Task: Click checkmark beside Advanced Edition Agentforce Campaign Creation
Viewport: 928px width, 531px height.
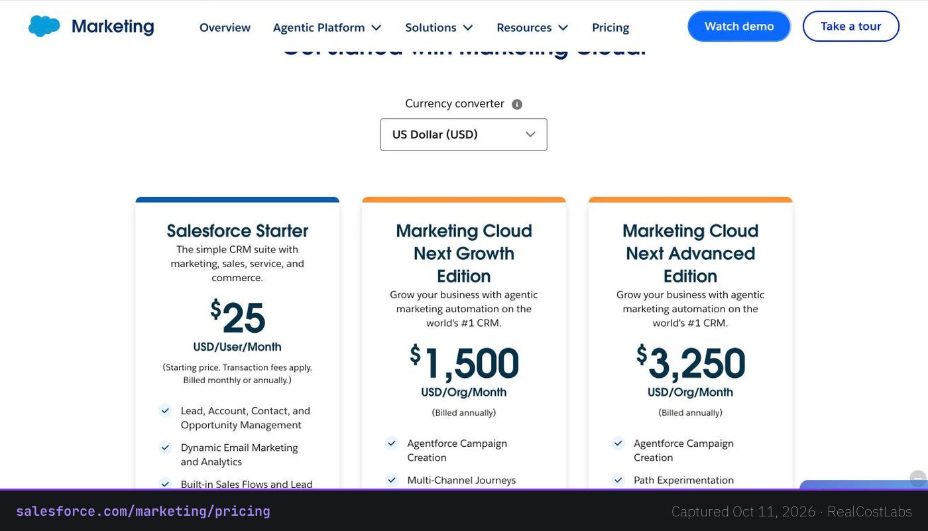Action: pyautogui.click(x=618, y=443)
